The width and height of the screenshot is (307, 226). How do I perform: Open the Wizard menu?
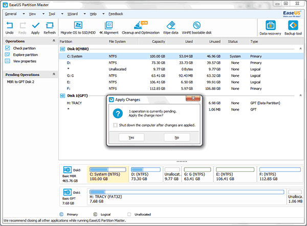point(73,14)
